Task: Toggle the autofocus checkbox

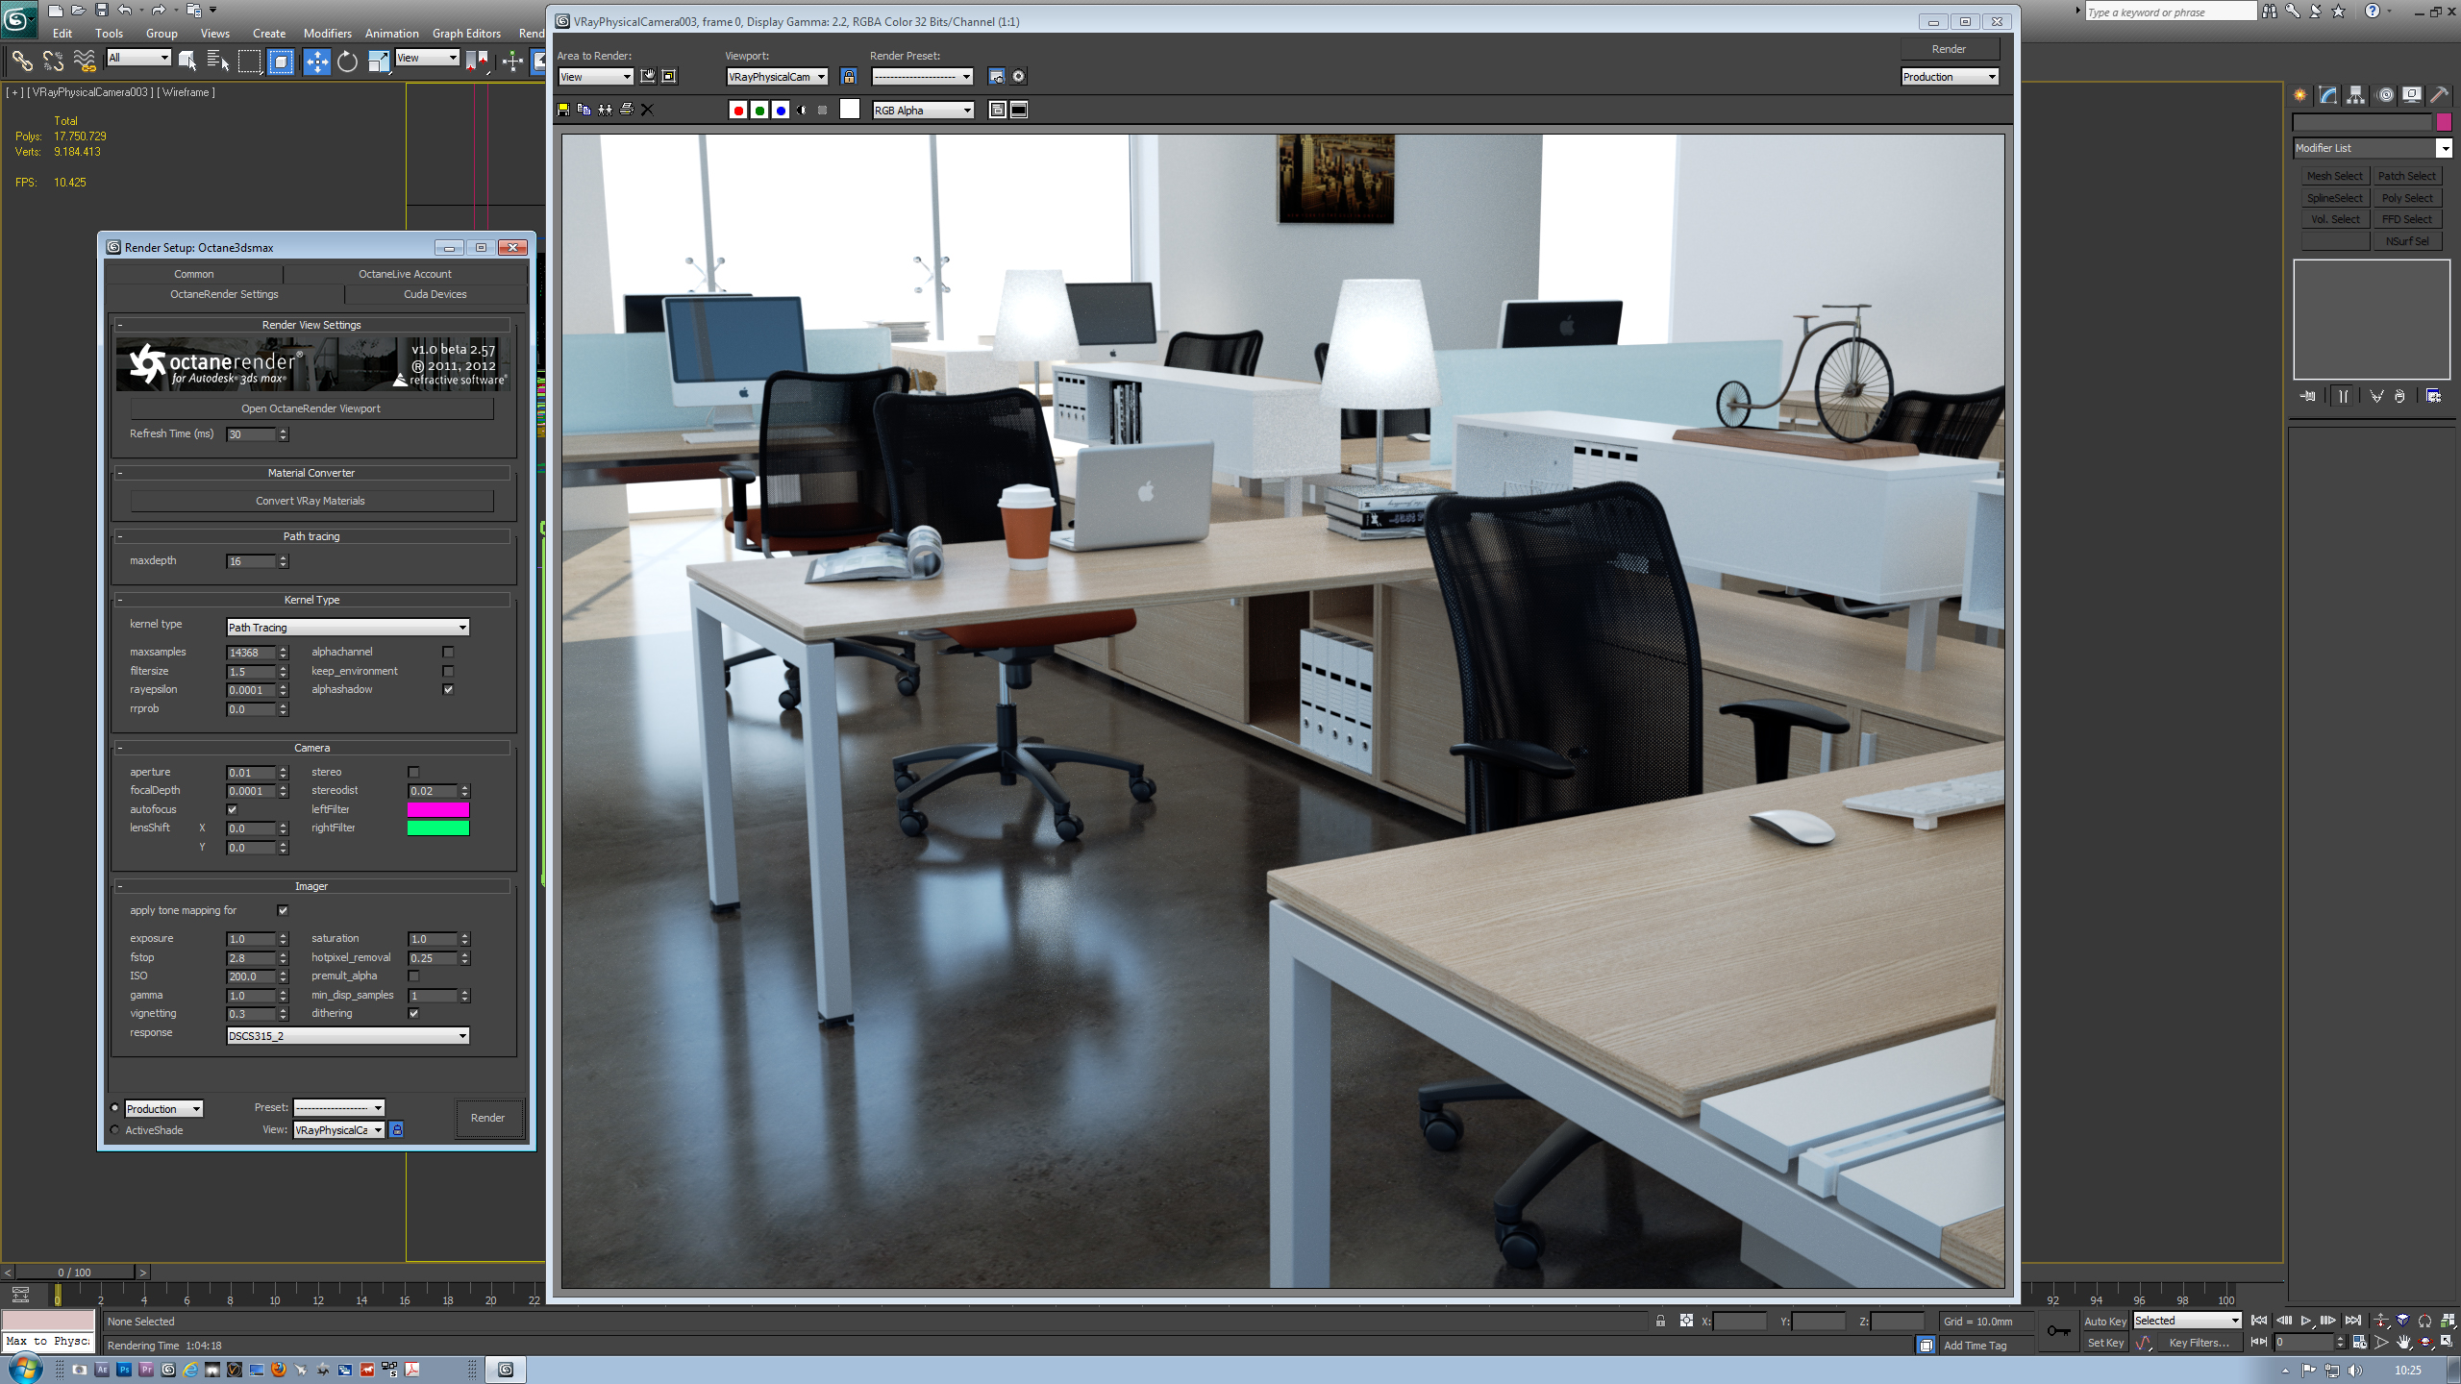Action: [x=232, y=810]
